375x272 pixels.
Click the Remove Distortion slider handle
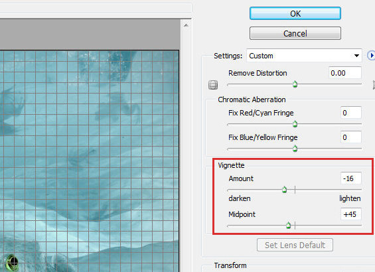(x=295, y=84)
